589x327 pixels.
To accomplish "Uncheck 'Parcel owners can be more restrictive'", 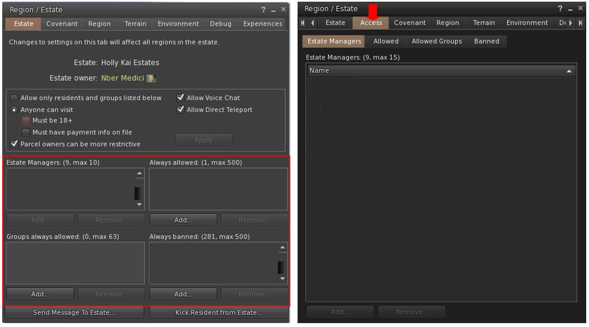I will click(14, 144).
